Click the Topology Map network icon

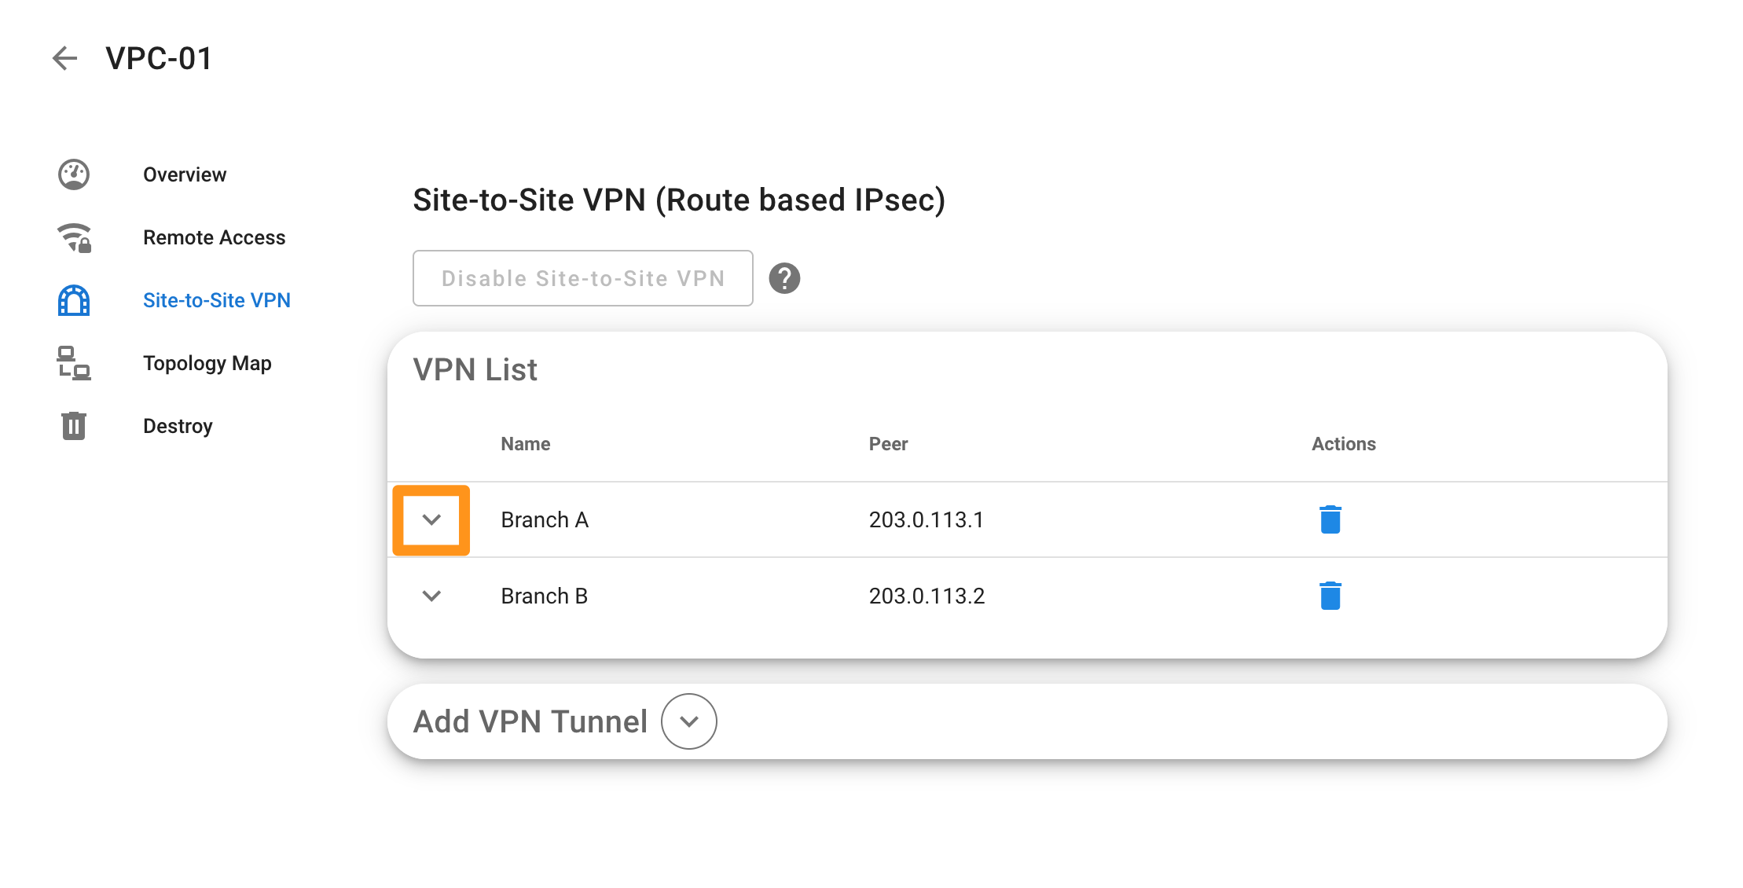point(74,363)
